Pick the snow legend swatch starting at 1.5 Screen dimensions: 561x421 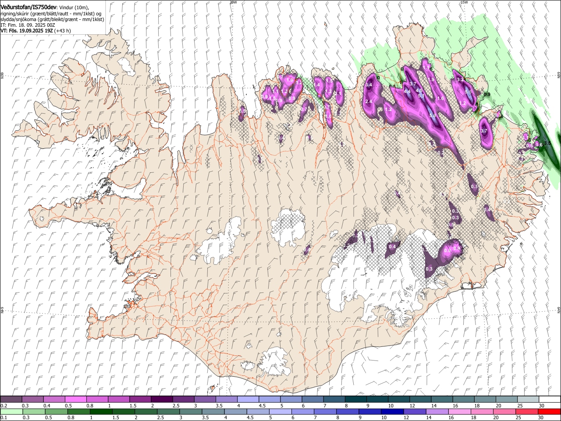coord(140,400)
